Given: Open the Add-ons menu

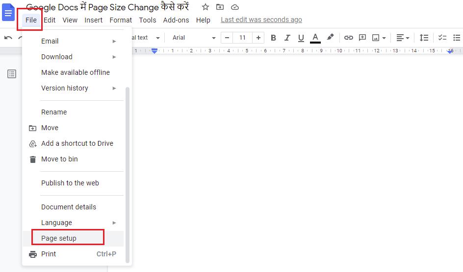Looking at the screenshot, I should pyautogui.click(x=176, y=20).
